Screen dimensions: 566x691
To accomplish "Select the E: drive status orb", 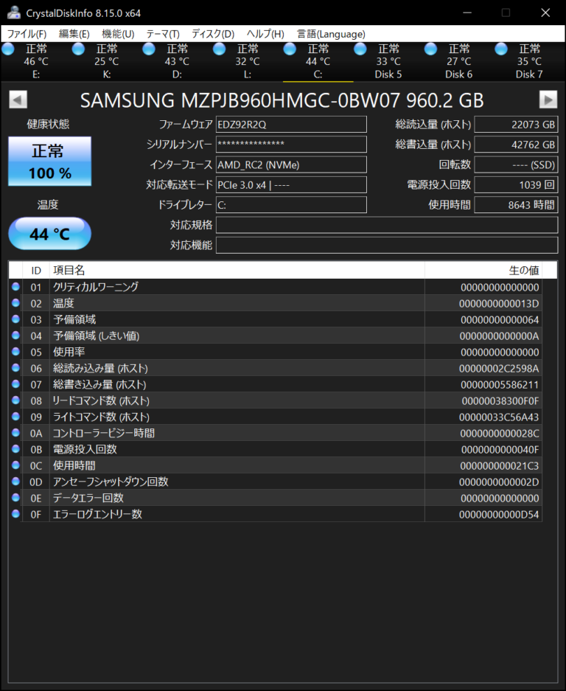I will click(x=8, y=49).
